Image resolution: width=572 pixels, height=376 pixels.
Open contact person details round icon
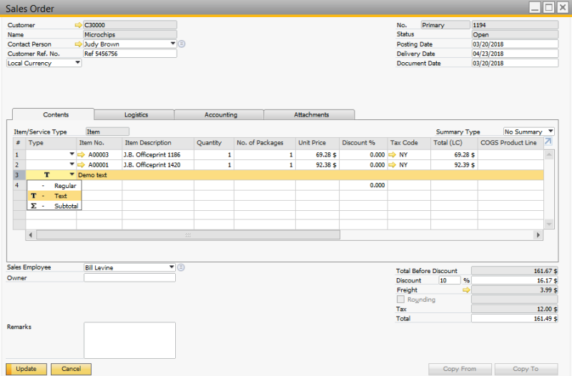(x=182, y=44)
